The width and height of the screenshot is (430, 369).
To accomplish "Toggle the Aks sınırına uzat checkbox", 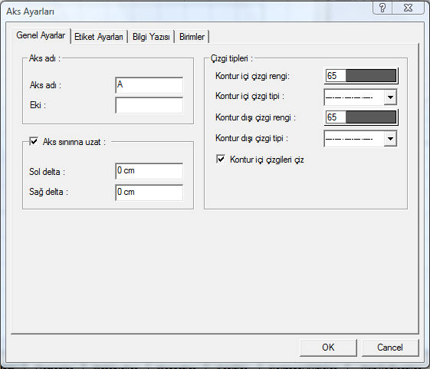I will click(x=34, y=142).
